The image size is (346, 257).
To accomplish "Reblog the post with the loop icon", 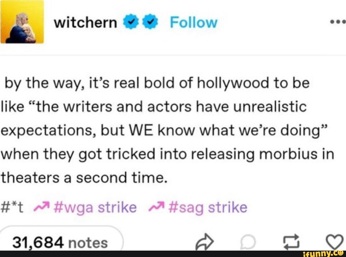I will pyautogui.click(x=292, y=242).
